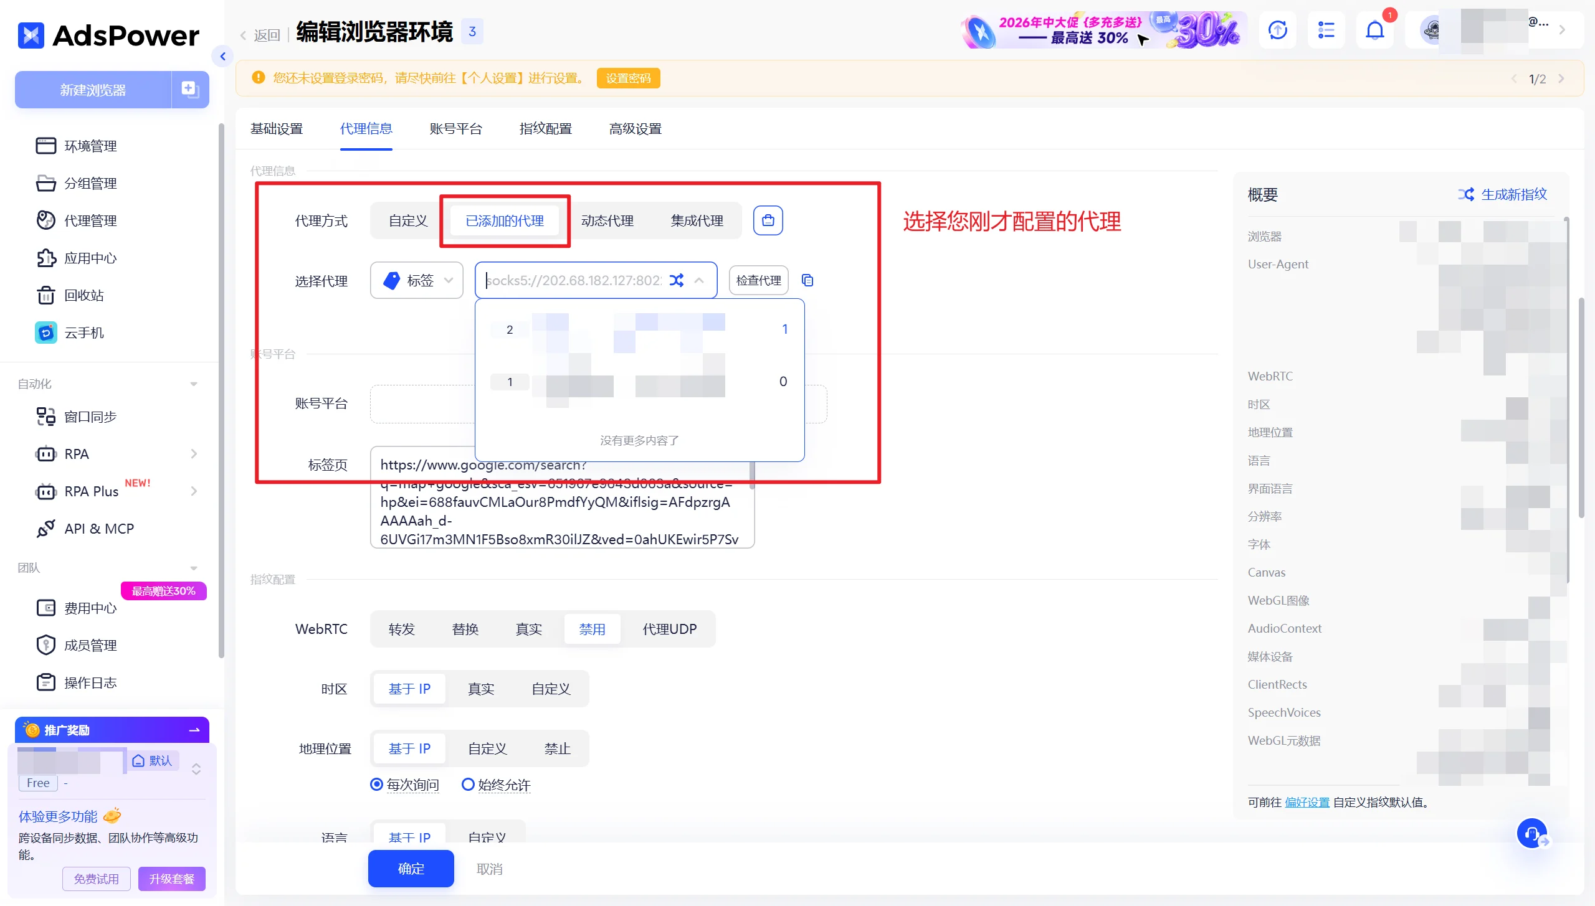Open the task list icon in header

click(x=1326, y=30)
